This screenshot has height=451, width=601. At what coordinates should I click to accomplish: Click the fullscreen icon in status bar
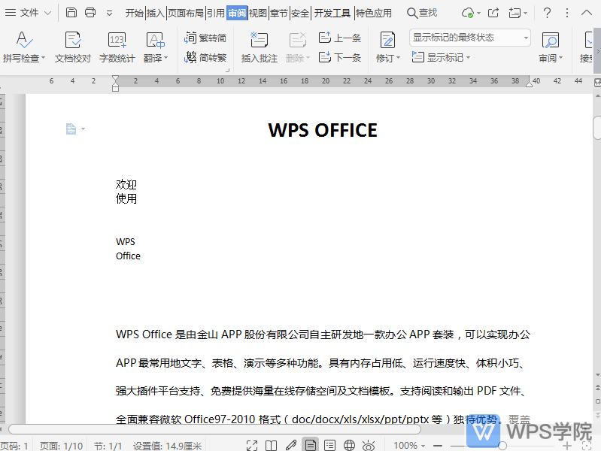(x=252, y=445)
